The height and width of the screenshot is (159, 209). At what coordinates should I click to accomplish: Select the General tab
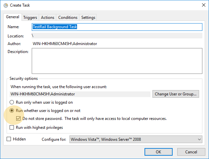(x=13, y=17)
